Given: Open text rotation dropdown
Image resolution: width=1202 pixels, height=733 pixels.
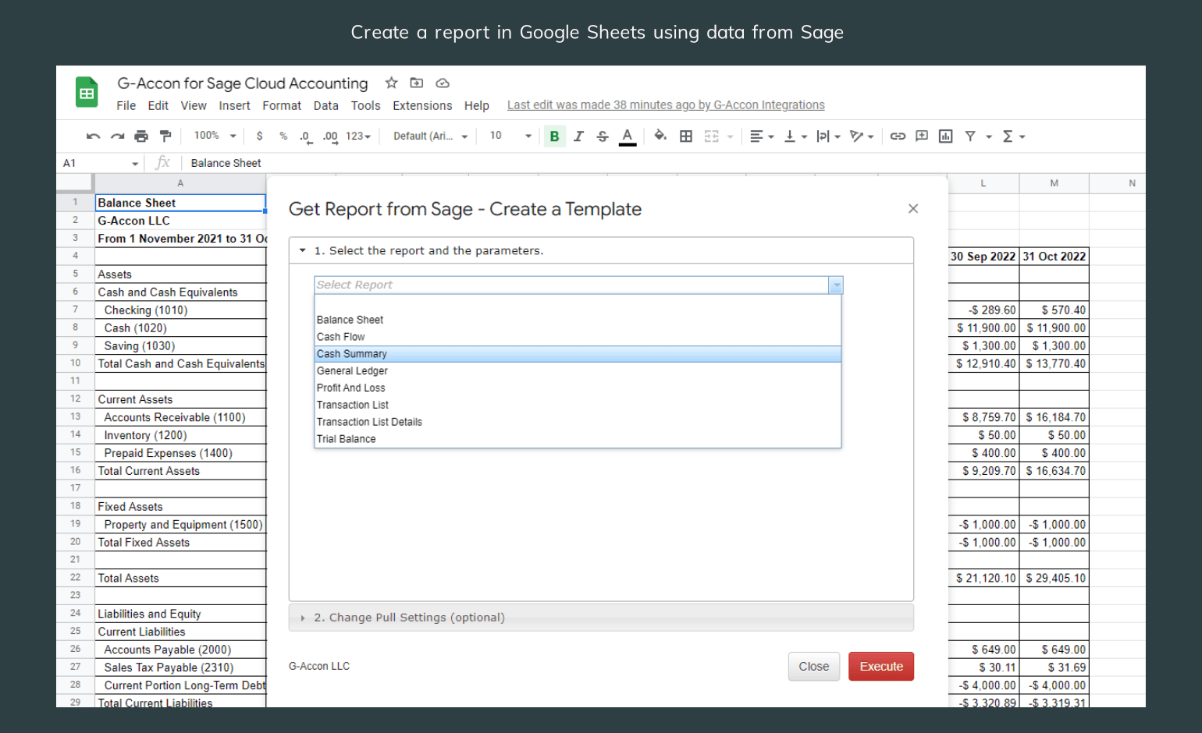Looking at the screenshot, I should point(862,136).
